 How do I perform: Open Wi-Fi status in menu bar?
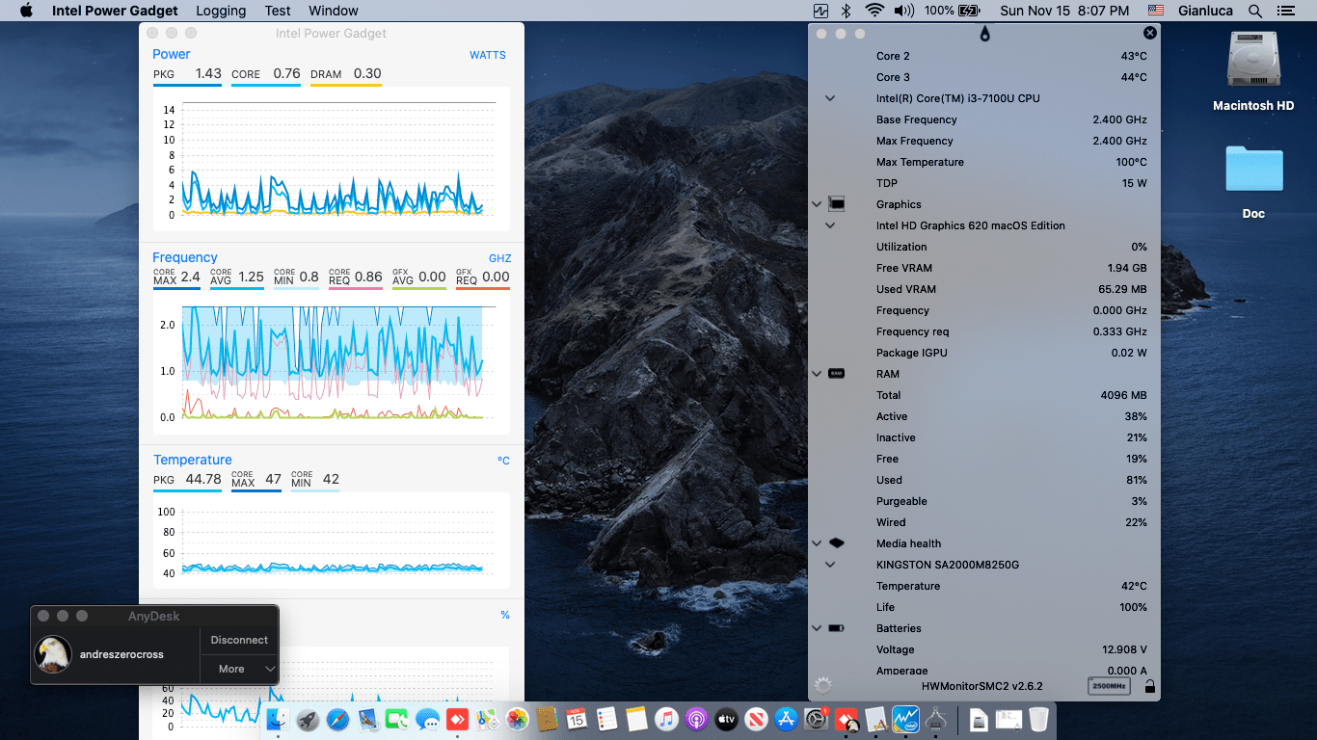874,11
